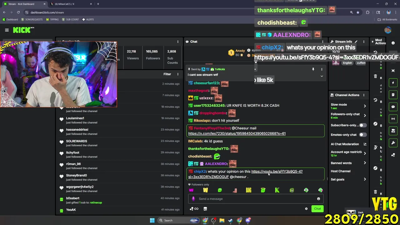Screen dimensions: 400x225
Task: Open the Kick user avatar menu
Action: point(388,30)
